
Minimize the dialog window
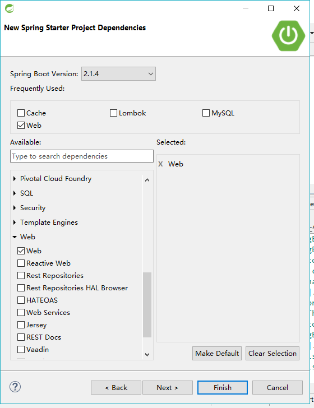coord(245,8)
